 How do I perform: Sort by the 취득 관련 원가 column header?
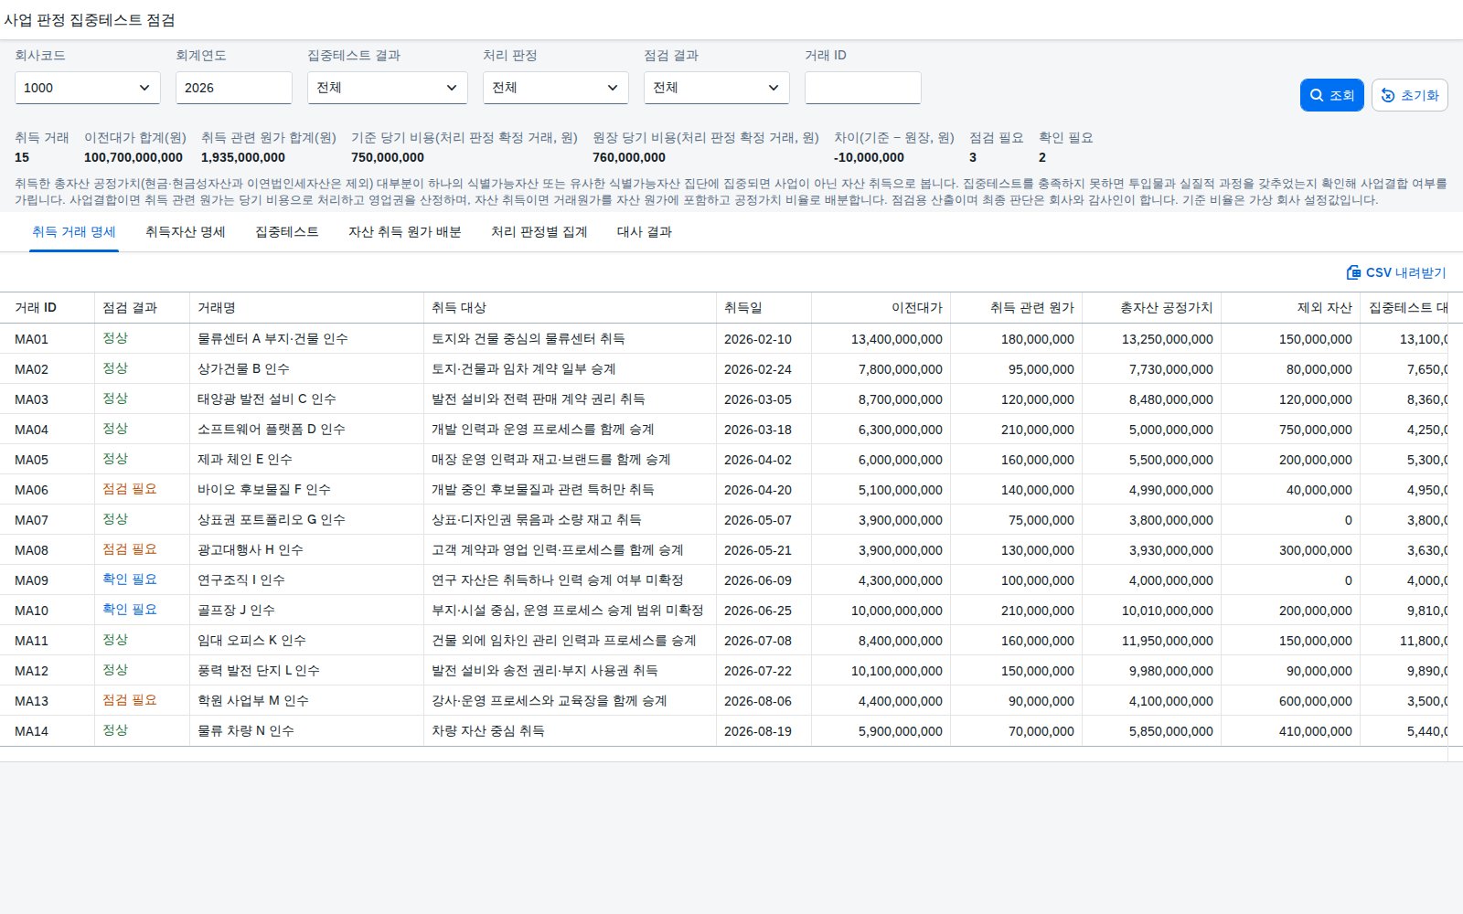click(1017, 308)
